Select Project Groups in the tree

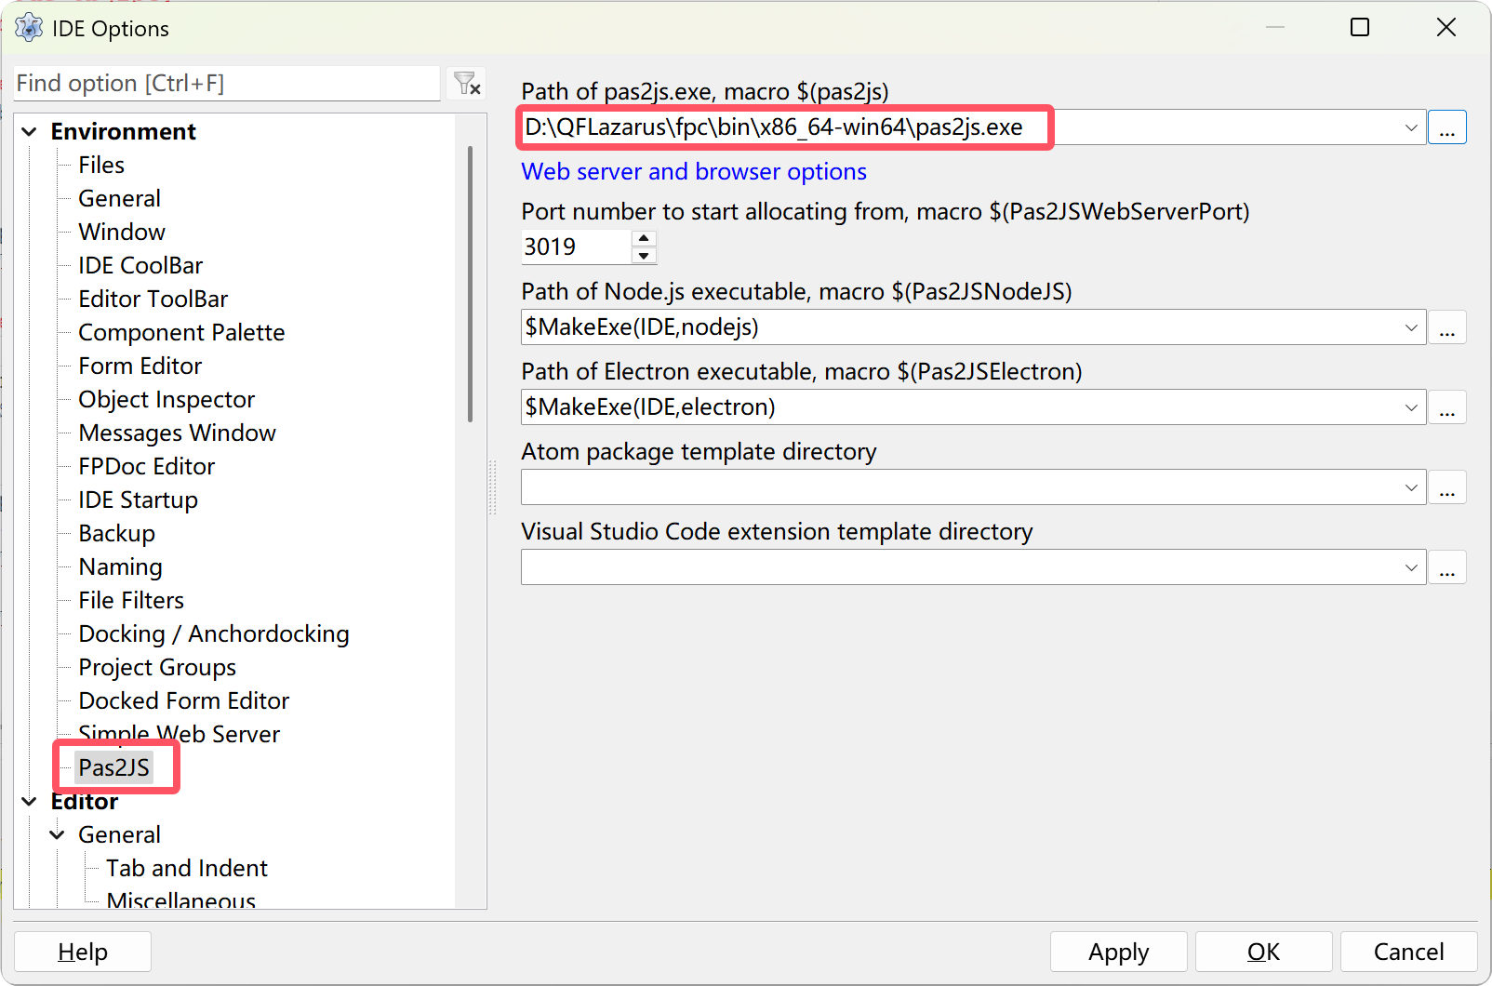[157, 668]
